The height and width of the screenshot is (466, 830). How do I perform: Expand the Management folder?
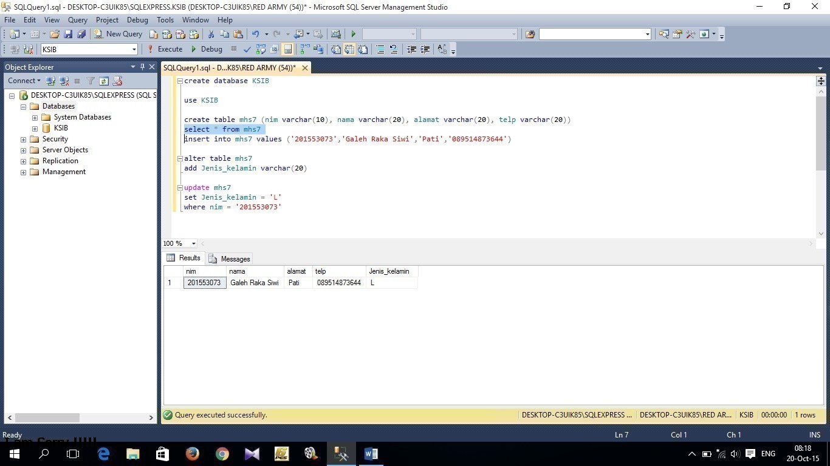point(23,172)
